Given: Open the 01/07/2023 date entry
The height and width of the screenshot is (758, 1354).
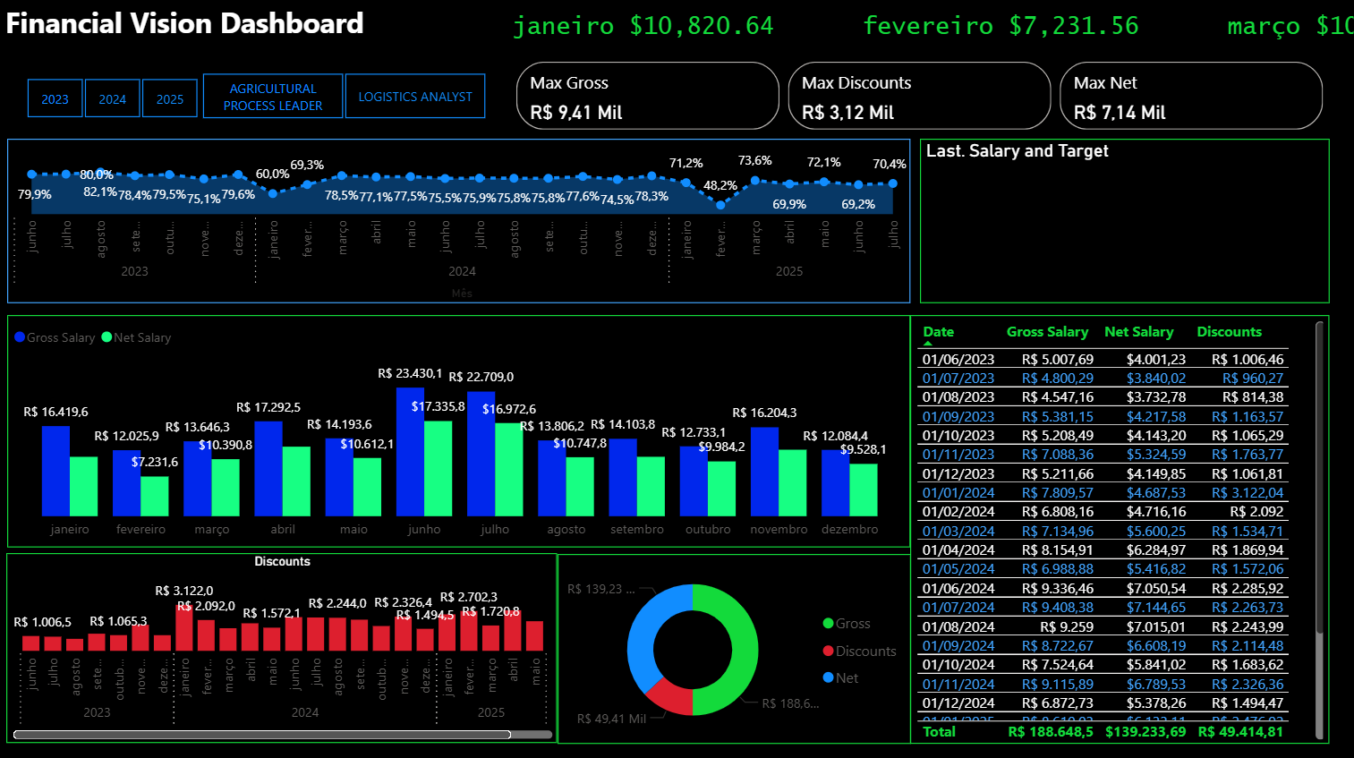Looking at the screenshot, I should [959, 378].
